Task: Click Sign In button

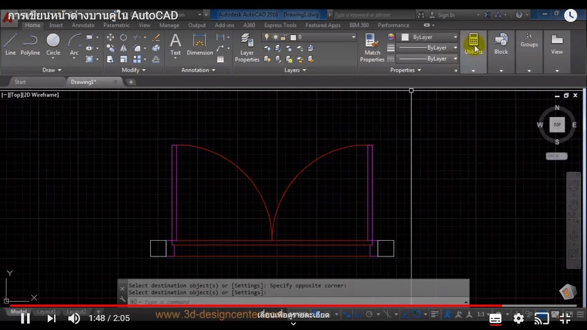Action: coord(442,15)
